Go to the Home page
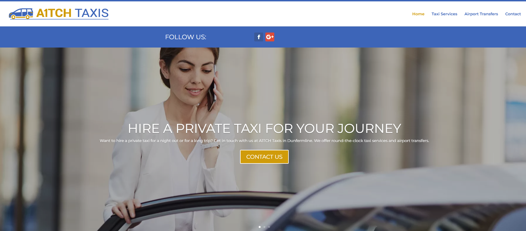Screen dimensions: 526x231 [x=418, y=14]
